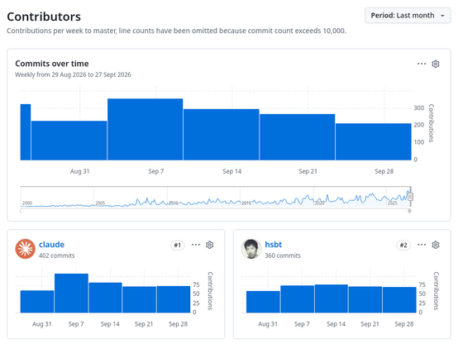The image size is (458, 344).
Task: Click gear icon on Commits over time chart
Action: coord(436,64)
